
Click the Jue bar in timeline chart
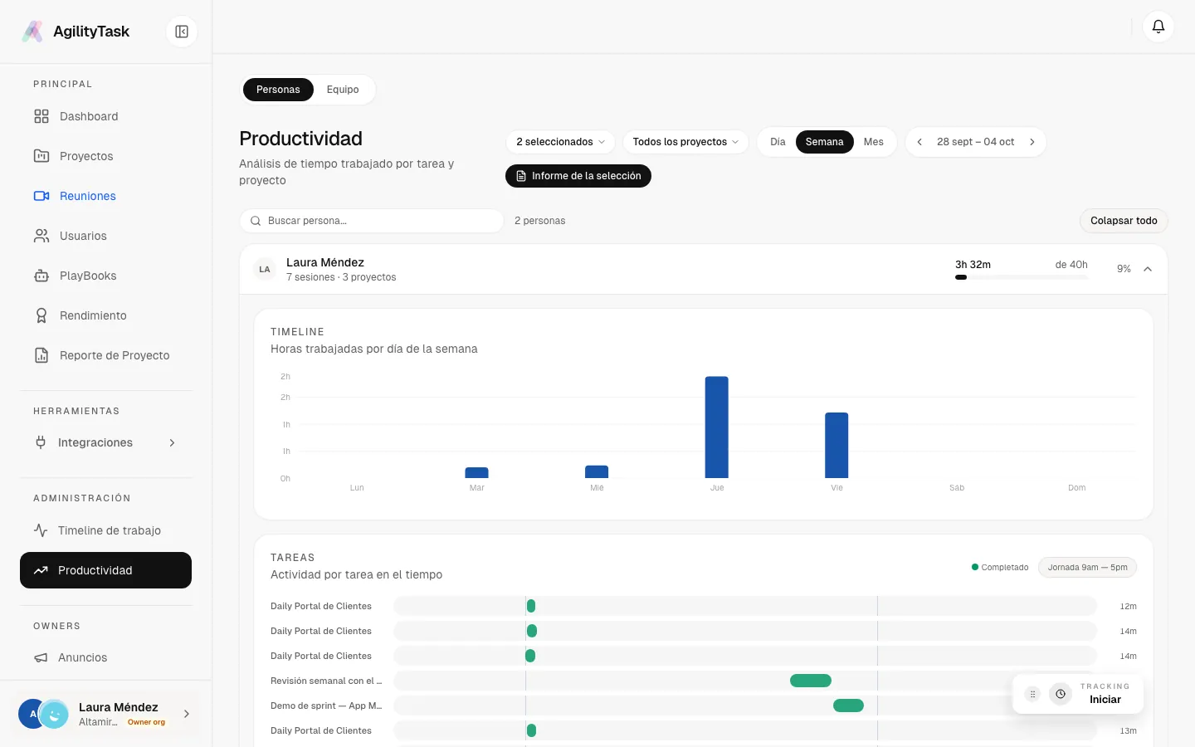(717, 427)
